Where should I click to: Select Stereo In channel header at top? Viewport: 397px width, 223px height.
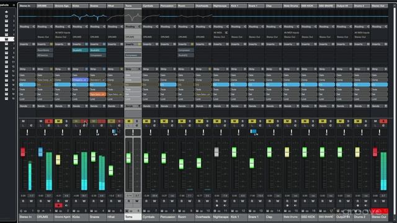(x=27, y=6)
